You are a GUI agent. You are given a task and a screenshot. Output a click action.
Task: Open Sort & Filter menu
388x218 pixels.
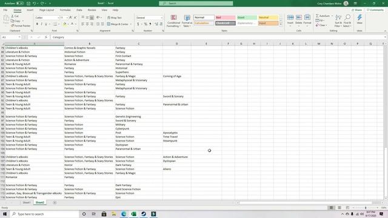338,21
